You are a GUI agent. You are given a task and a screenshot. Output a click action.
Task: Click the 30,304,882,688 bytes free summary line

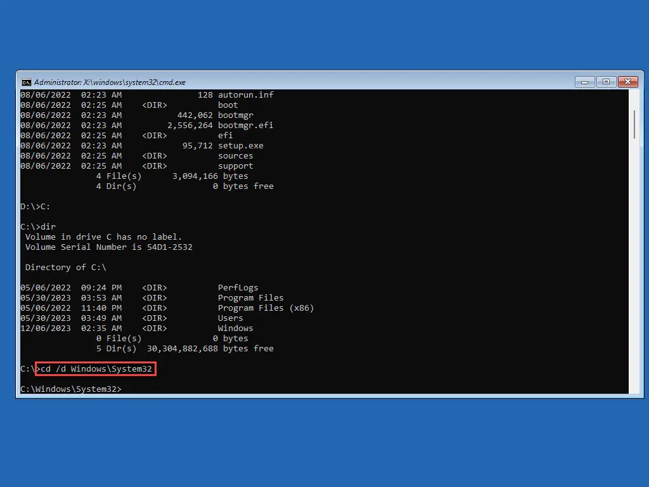[184, 348]
